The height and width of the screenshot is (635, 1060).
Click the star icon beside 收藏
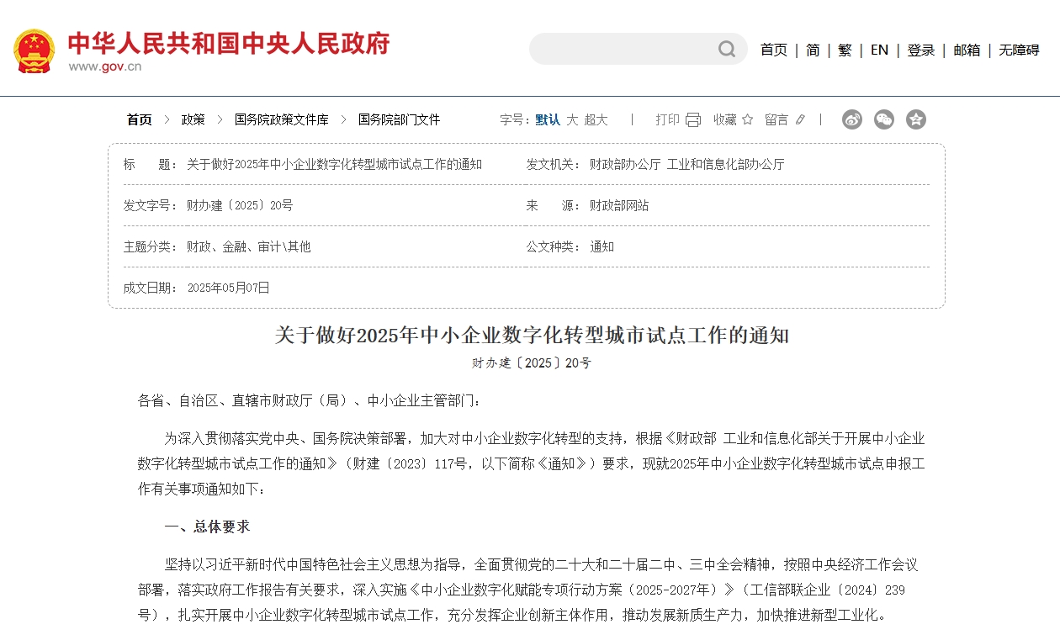[x=747, y=119]
